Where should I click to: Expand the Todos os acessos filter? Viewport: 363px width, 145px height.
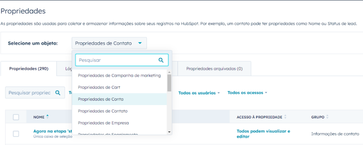tap(247, 93)
